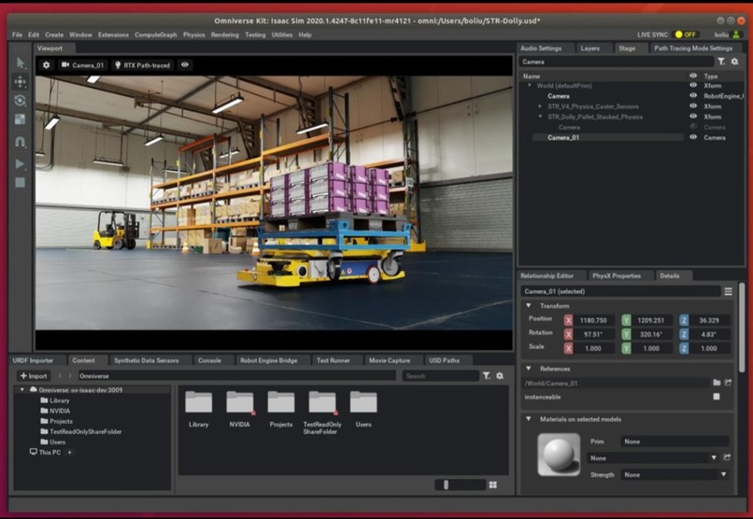The image size is (753, 519).
Task: Collapse the Omniverse server tree node
Action: pyautogui.click(x=22, y=390)
